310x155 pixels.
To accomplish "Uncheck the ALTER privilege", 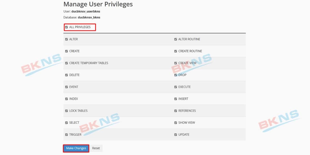I will 66,39.
